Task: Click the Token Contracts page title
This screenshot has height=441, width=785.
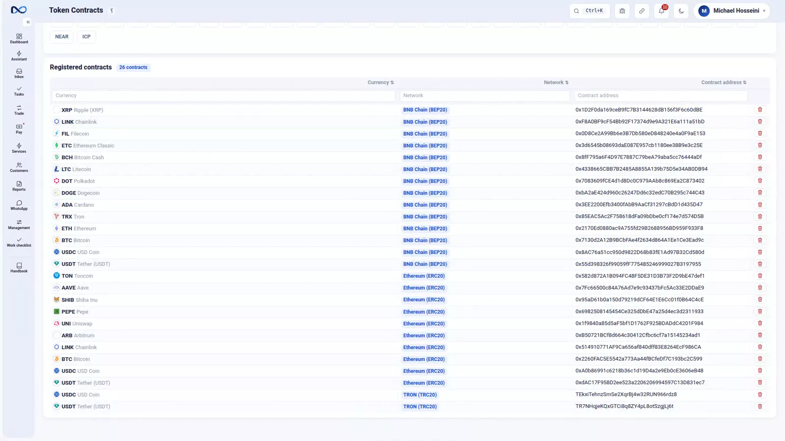Action: (76, 10)
